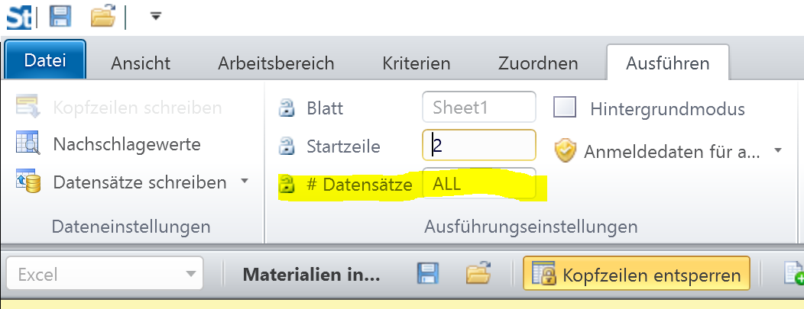This screenshot has width=804, height=309.
Task: Click the open folder icon in title bar
Action: click(102, 15)
